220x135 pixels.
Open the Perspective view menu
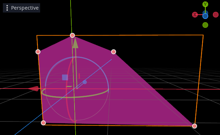coord(21,8)
